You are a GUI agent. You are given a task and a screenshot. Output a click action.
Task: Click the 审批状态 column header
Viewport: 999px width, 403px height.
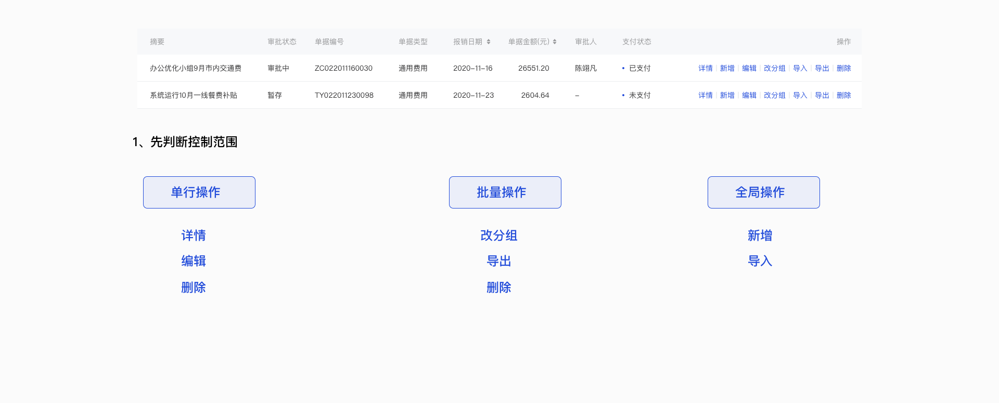click(282, 42)
